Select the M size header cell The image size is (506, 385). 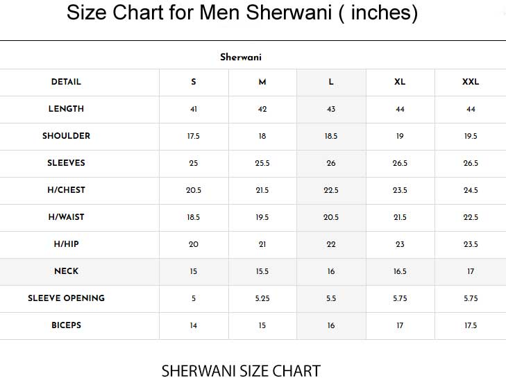tap(262, 82)
